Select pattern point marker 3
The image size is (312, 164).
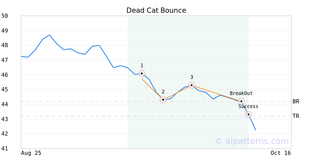tap(192, 85)
